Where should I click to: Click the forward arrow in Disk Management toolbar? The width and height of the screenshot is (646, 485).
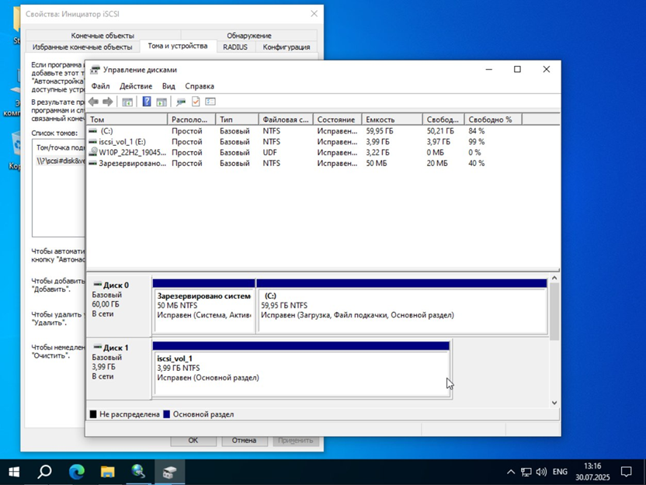(108, 102)
